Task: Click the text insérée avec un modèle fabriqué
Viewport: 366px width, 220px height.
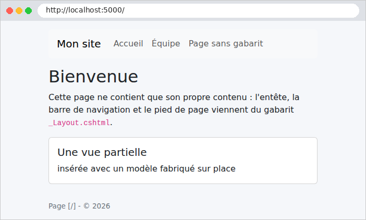Action: pos(126,169)
